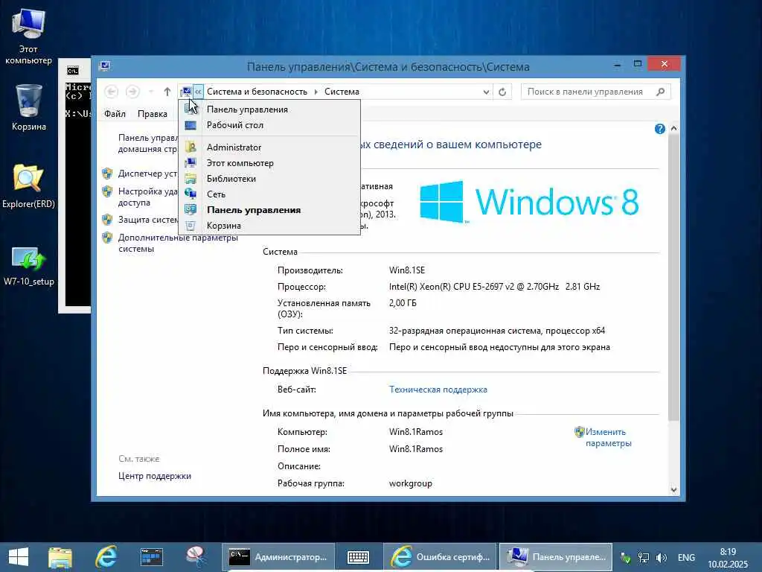
Task: Click the vertical scrollbar thumb
Action: (673, 277)
